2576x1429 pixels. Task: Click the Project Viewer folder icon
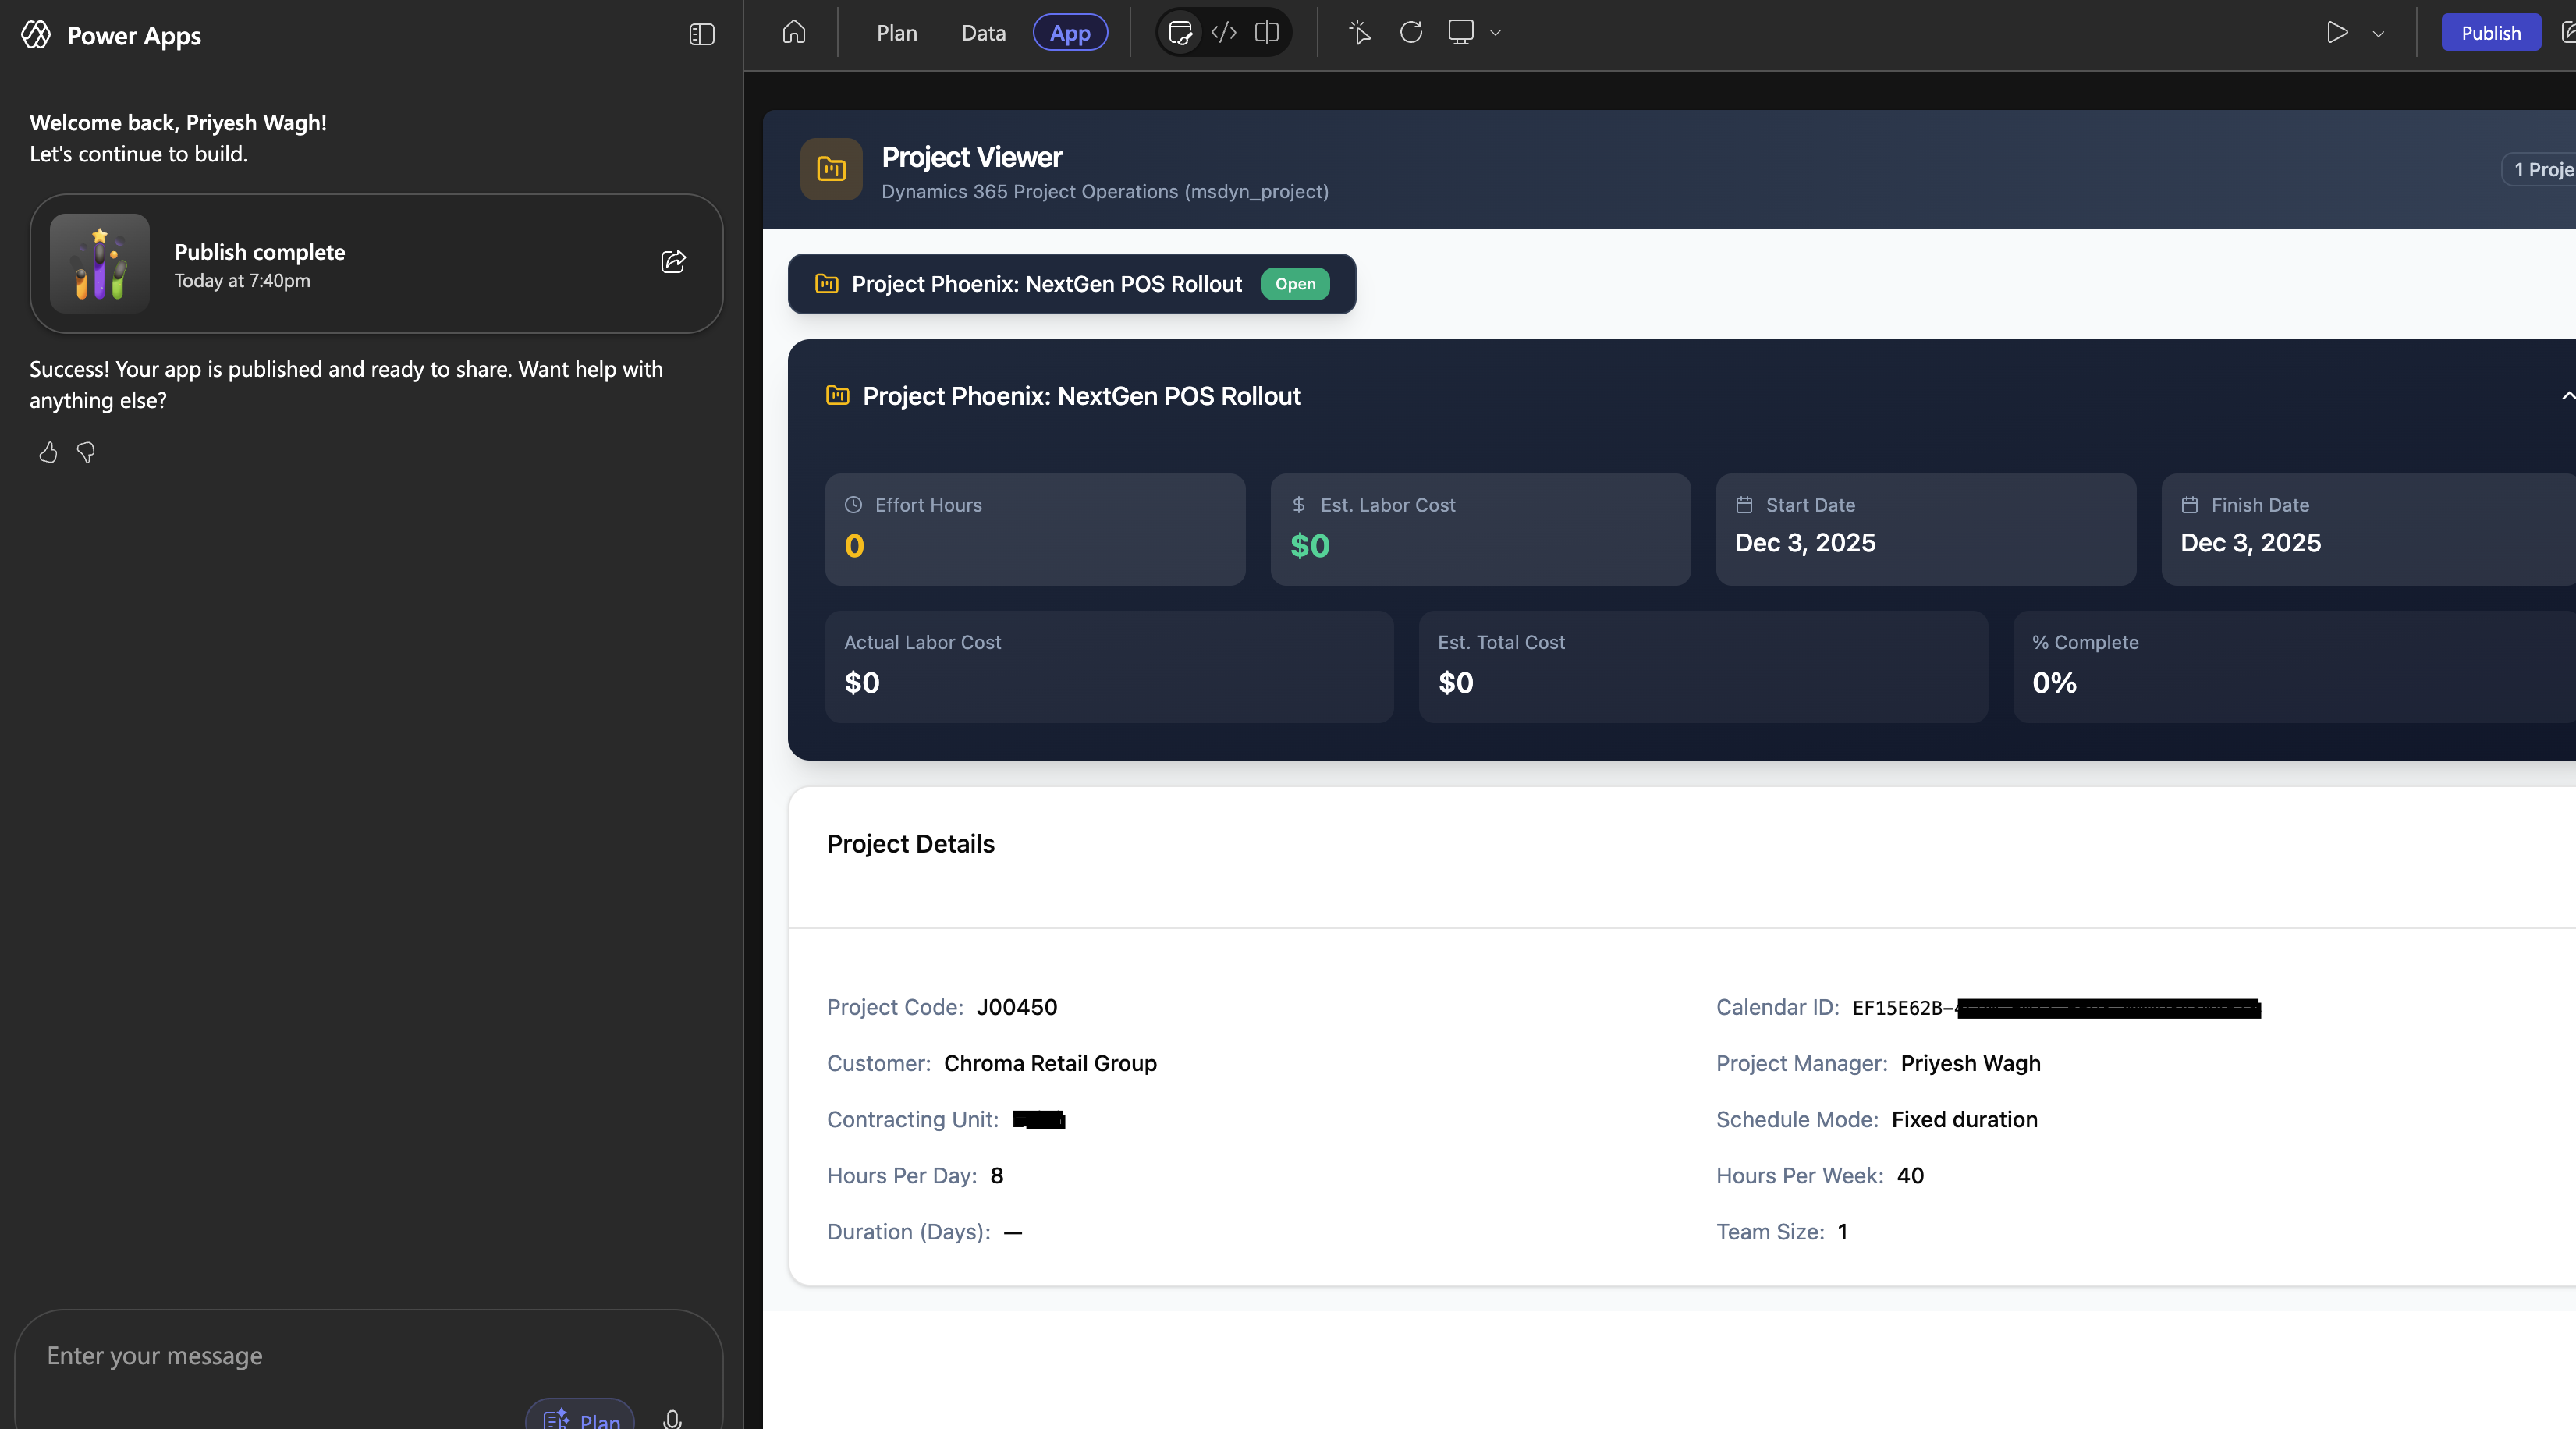pos(831,169)
